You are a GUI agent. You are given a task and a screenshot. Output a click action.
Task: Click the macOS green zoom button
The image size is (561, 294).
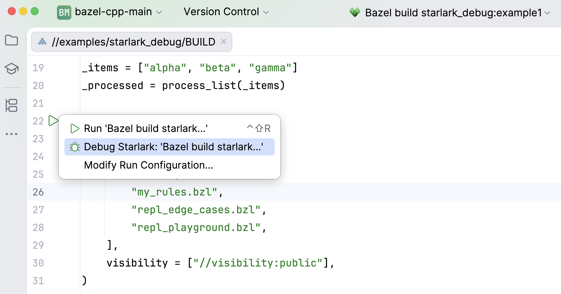point(35,11)
